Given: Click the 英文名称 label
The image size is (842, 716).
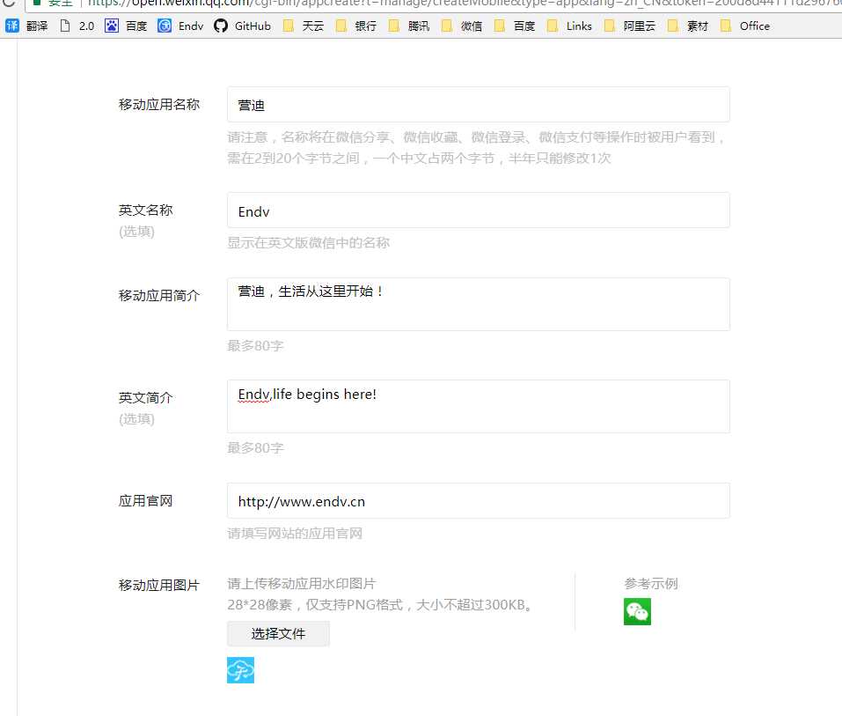Looking at the screenshot, I should coord(145,210).
